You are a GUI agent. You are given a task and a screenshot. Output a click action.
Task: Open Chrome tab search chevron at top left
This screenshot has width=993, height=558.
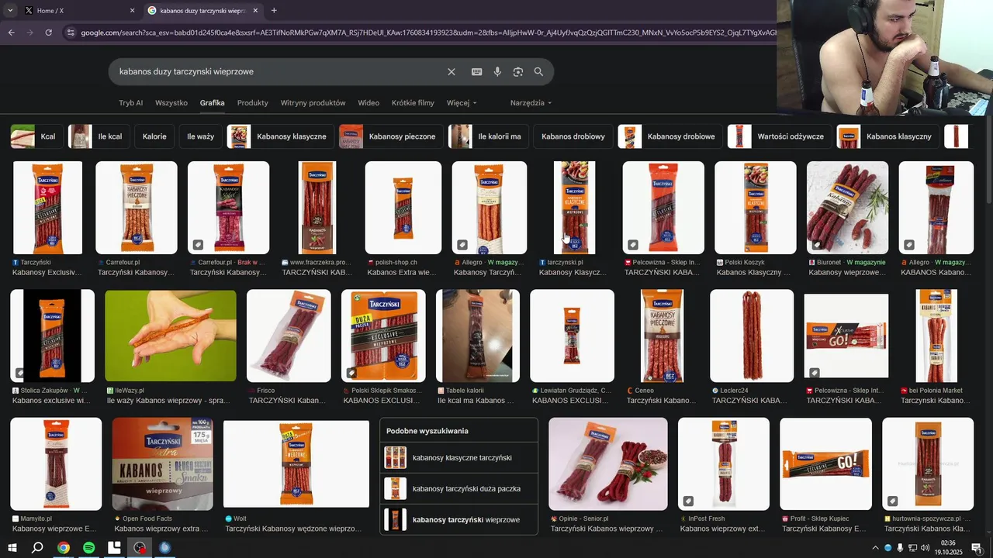pyautogui.click(x=10, y=10)
